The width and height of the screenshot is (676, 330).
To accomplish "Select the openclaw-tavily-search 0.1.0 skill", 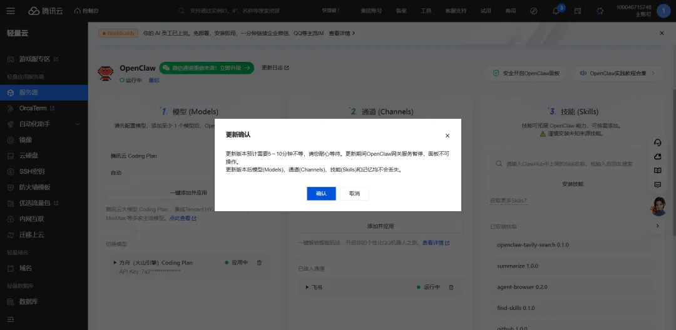I will (573, 245).
